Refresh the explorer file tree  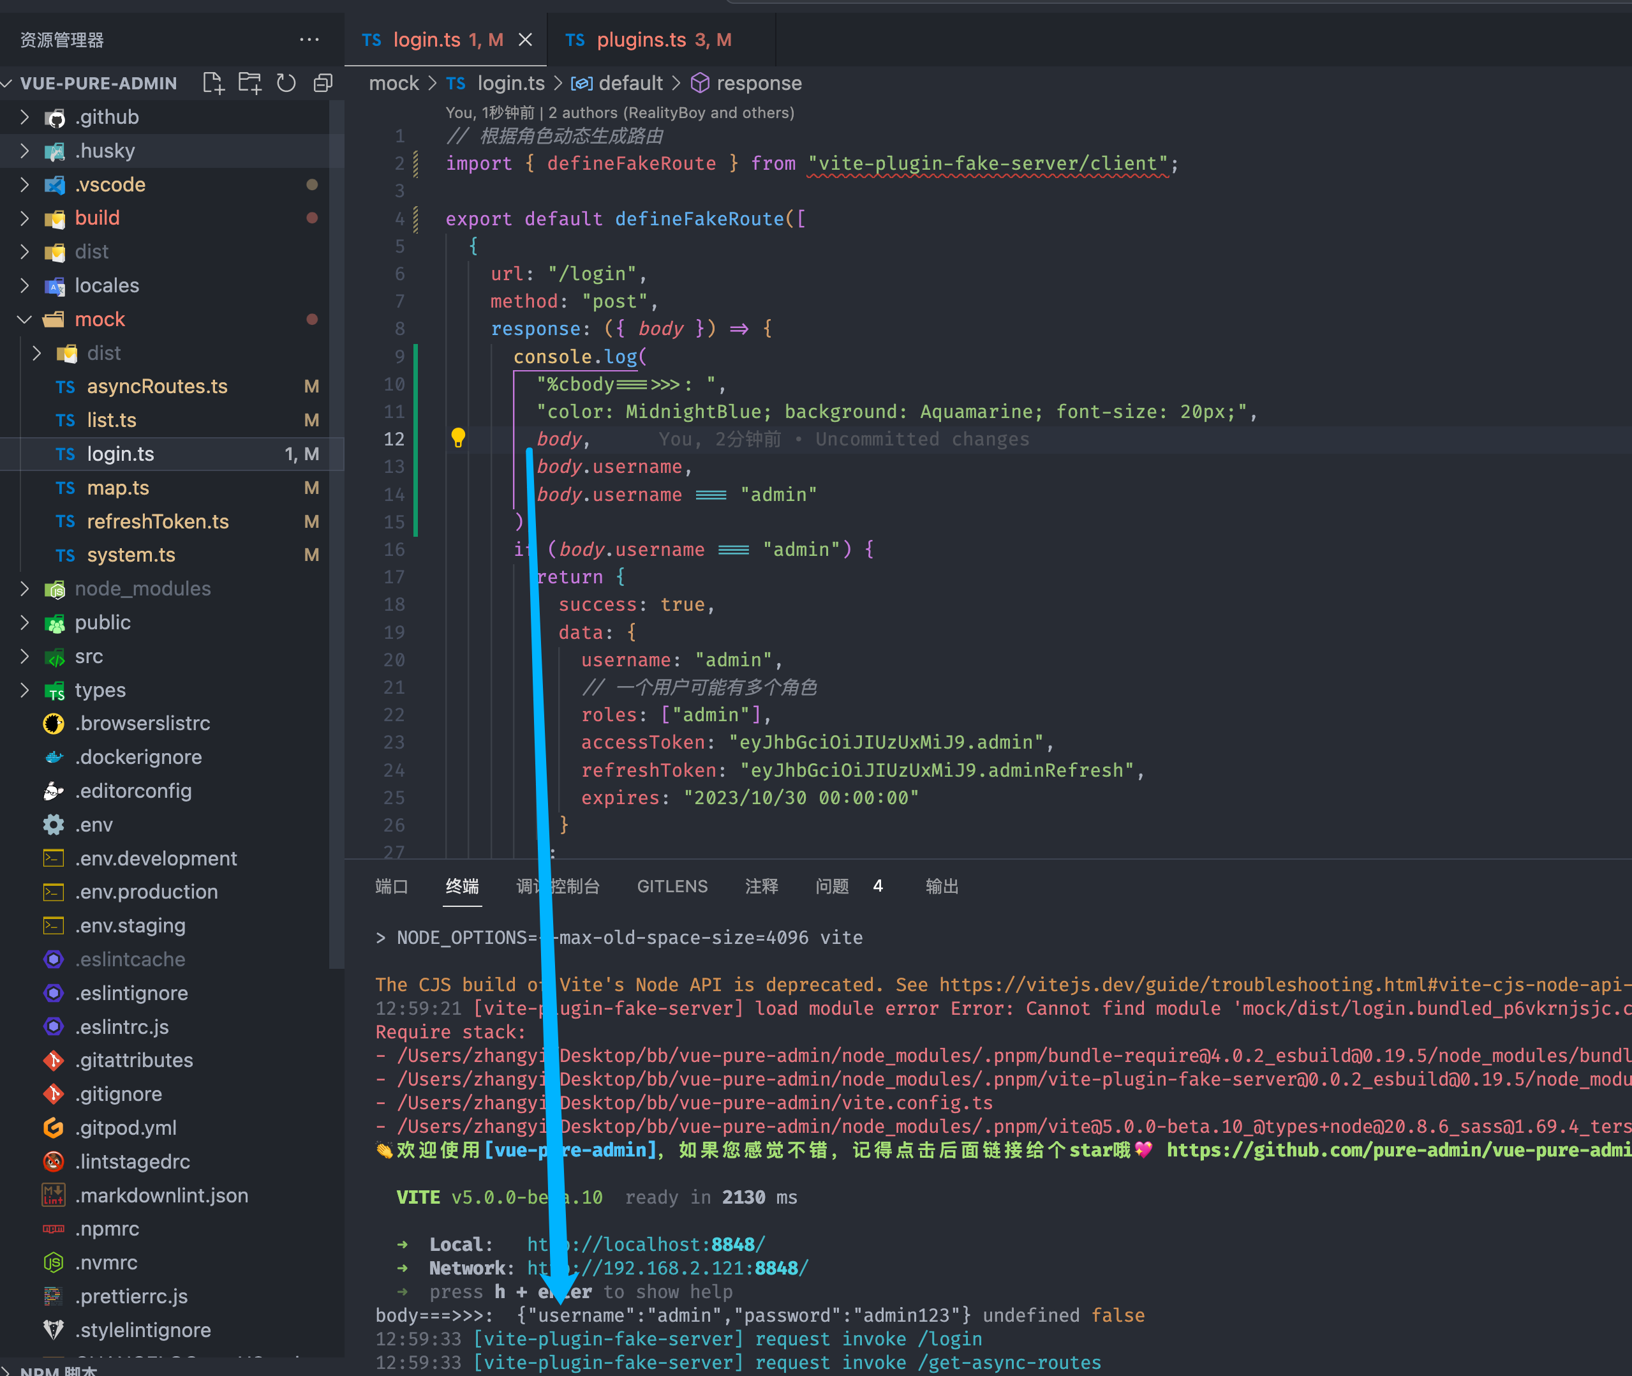[x=286, y=82]
